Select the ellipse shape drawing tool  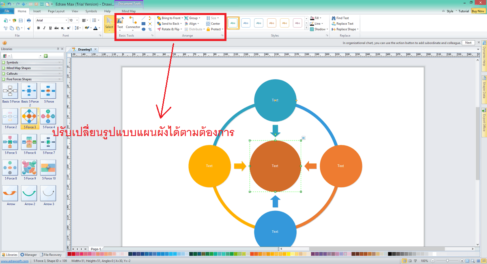click(144, 29)
